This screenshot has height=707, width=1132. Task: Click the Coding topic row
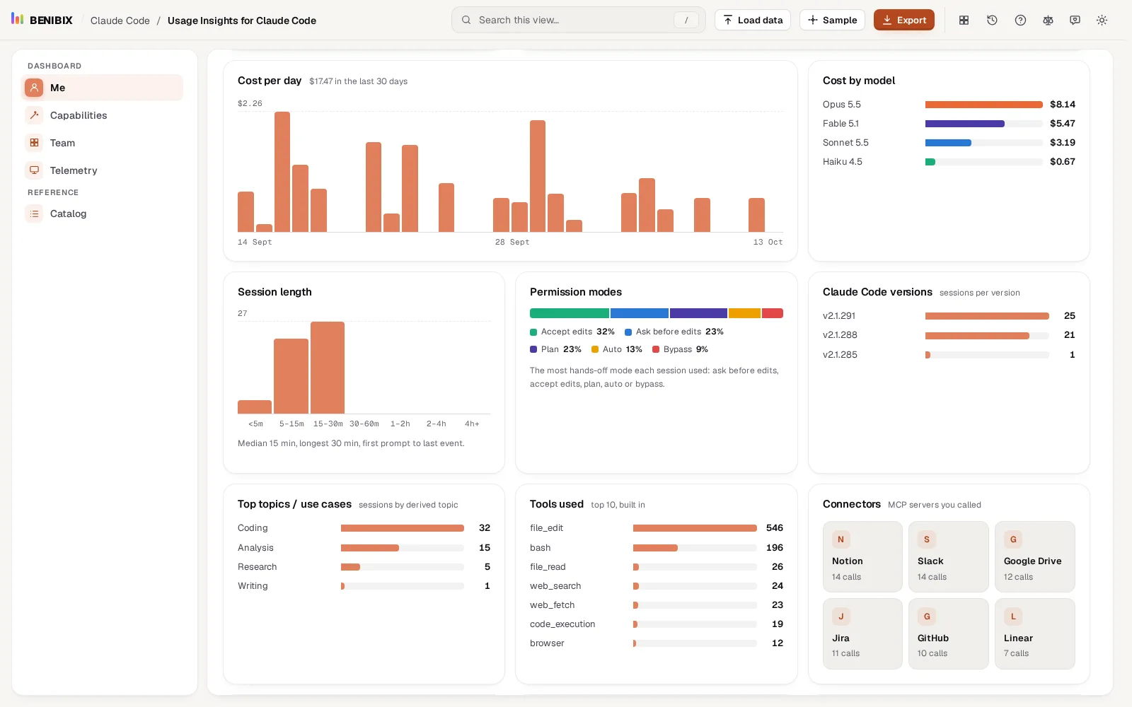[x=364, y=528]
